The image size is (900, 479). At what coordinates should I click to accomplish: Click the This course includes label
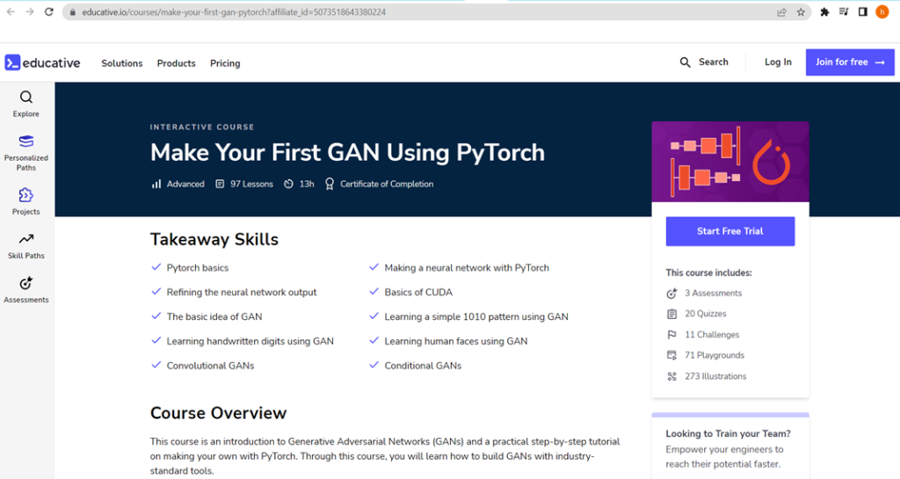[709, 272]
